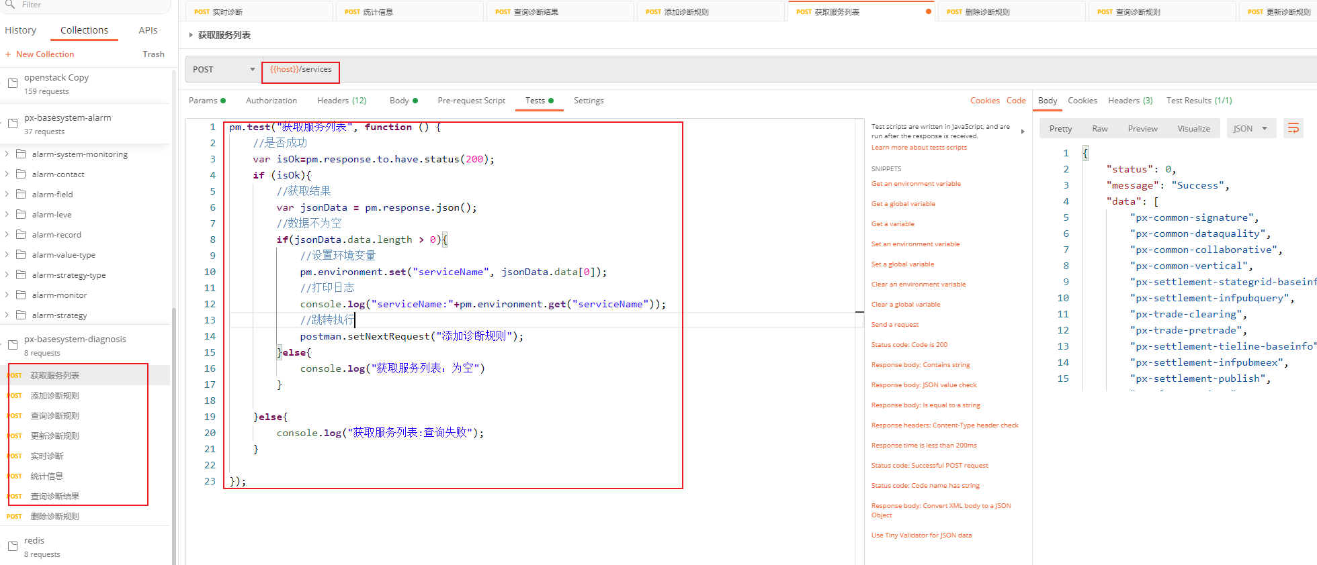Click the redis collection icon

[13, 546]
